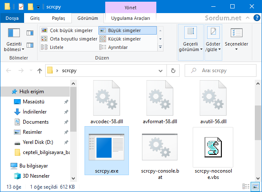Click the pin icon next to Yerel Disk (D:)
The width and height of the screenshot is (262, 192).
pyautogui.click(x=66, y=142)
